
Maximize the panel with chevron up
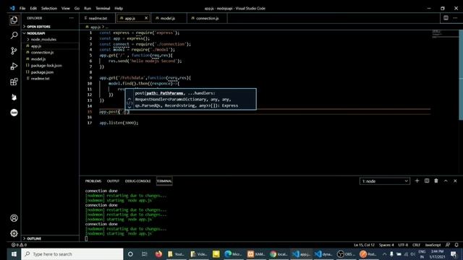(446, 181)
